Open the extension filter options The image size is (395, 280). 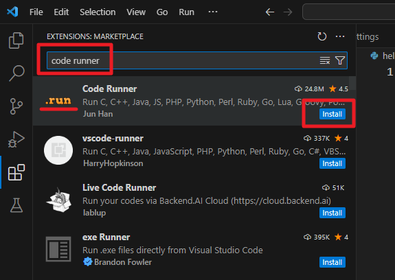point(340,60)
